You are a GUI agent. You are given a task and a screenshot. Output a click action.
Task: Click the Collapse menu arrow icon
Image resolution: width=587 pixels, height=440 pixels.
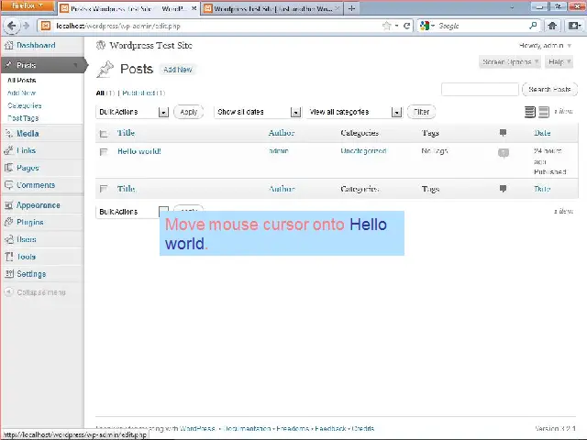[8, 291]
